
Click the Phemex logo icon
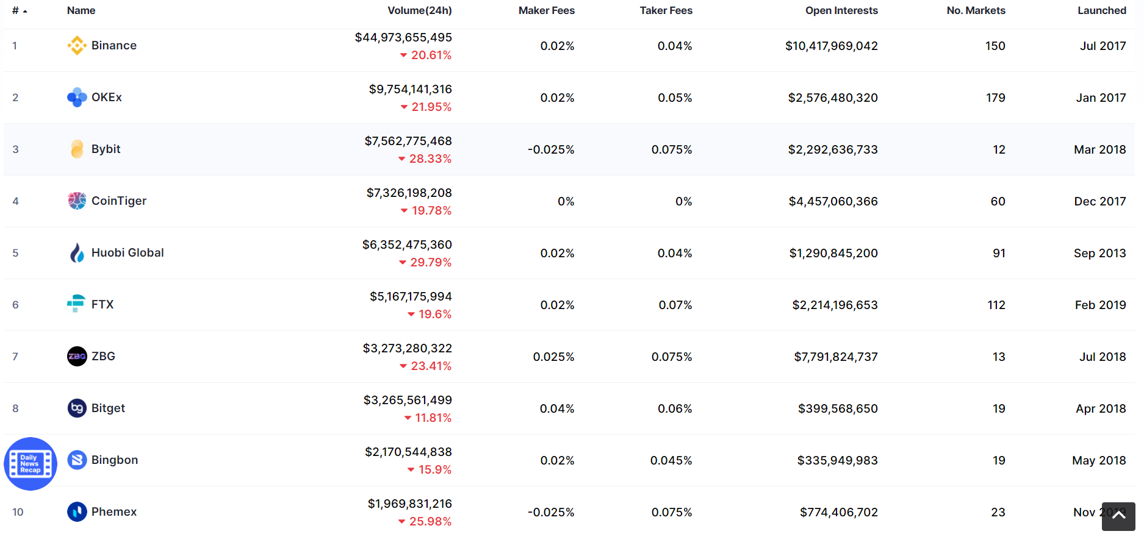click(x=77, y=512)
